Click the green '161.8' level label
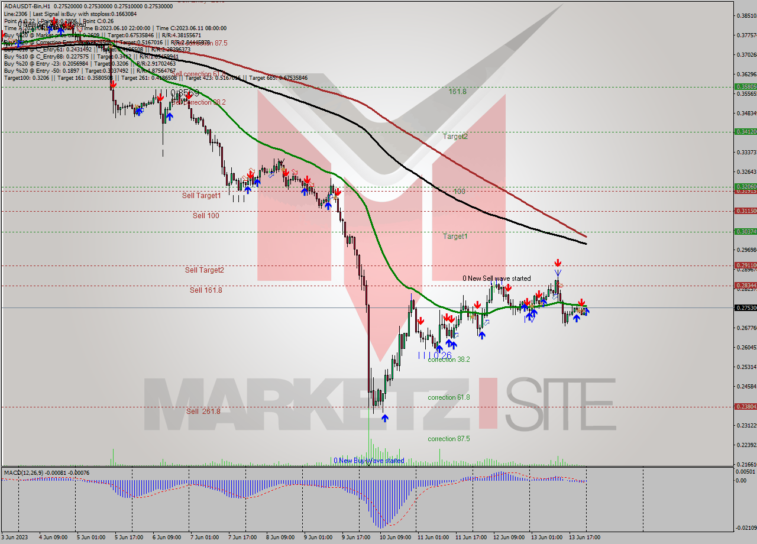This screenshot has width=757, height=544. [457, 92]
